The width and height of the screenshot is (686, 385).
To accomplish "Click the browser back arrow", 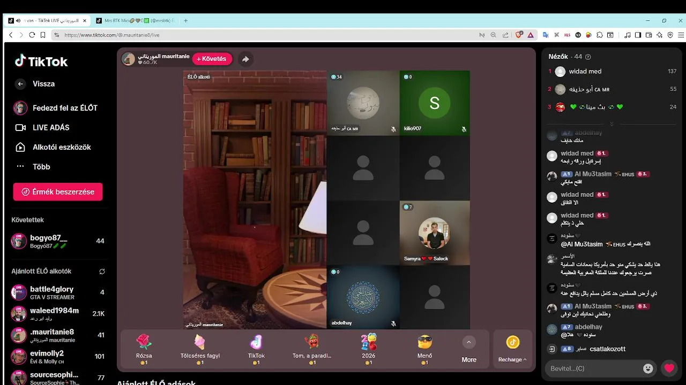I will pyautogui.click(x=11, y=35).
